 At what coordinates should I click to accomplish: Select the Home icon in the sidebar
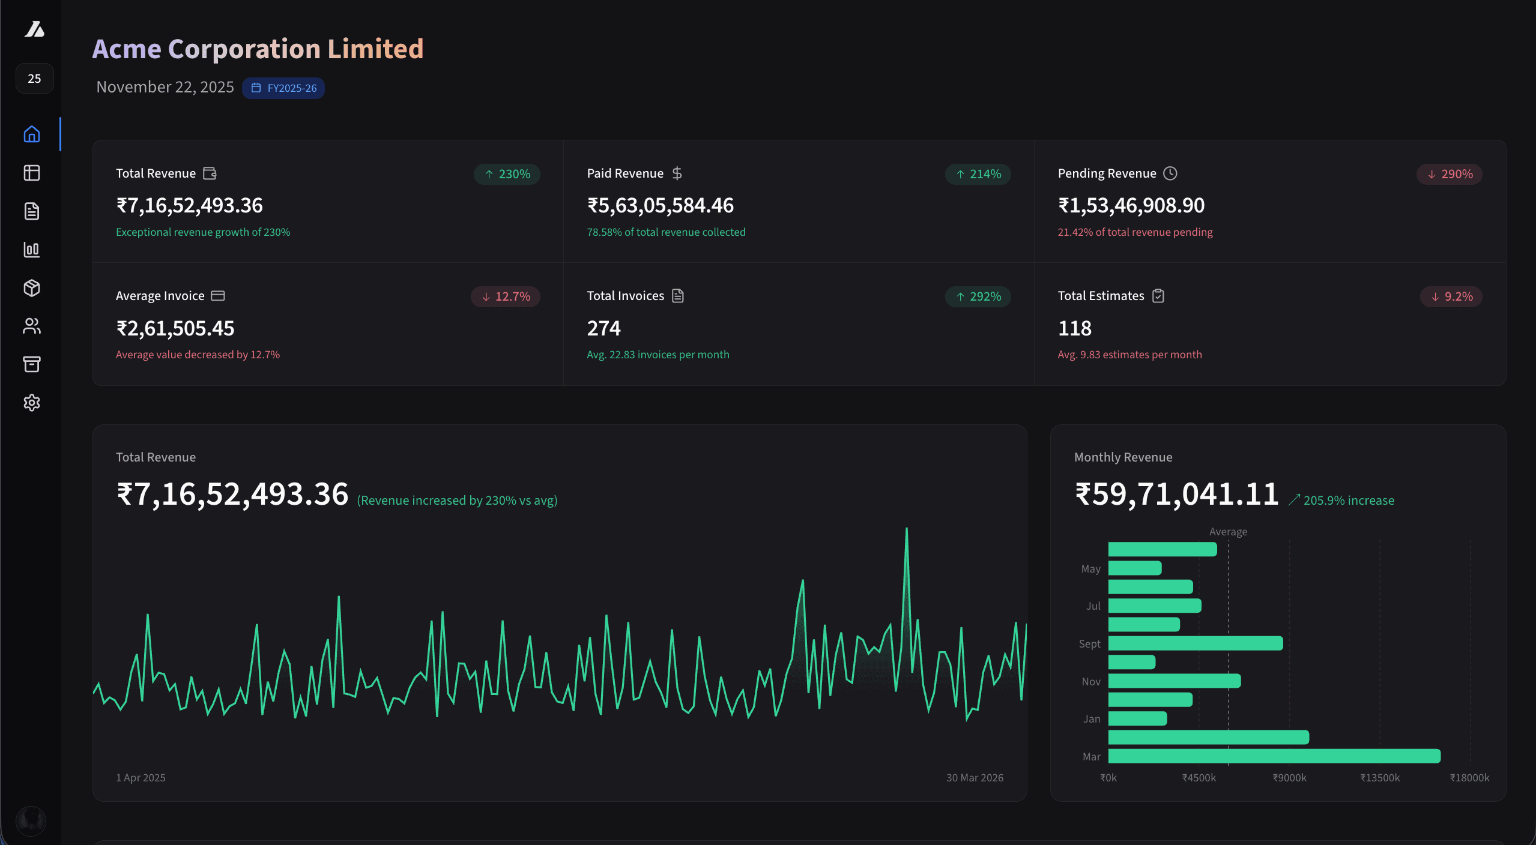tap(31, 134)
